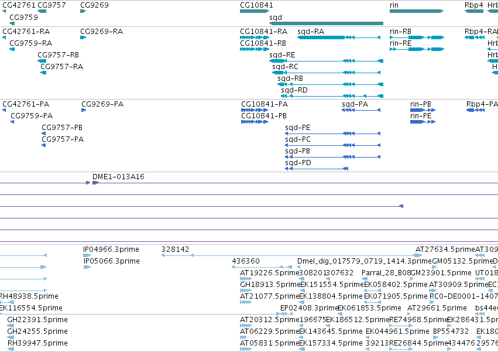Click the CG9269 gene name
This screenshot has height=352, width=498.
pos(94,5)
